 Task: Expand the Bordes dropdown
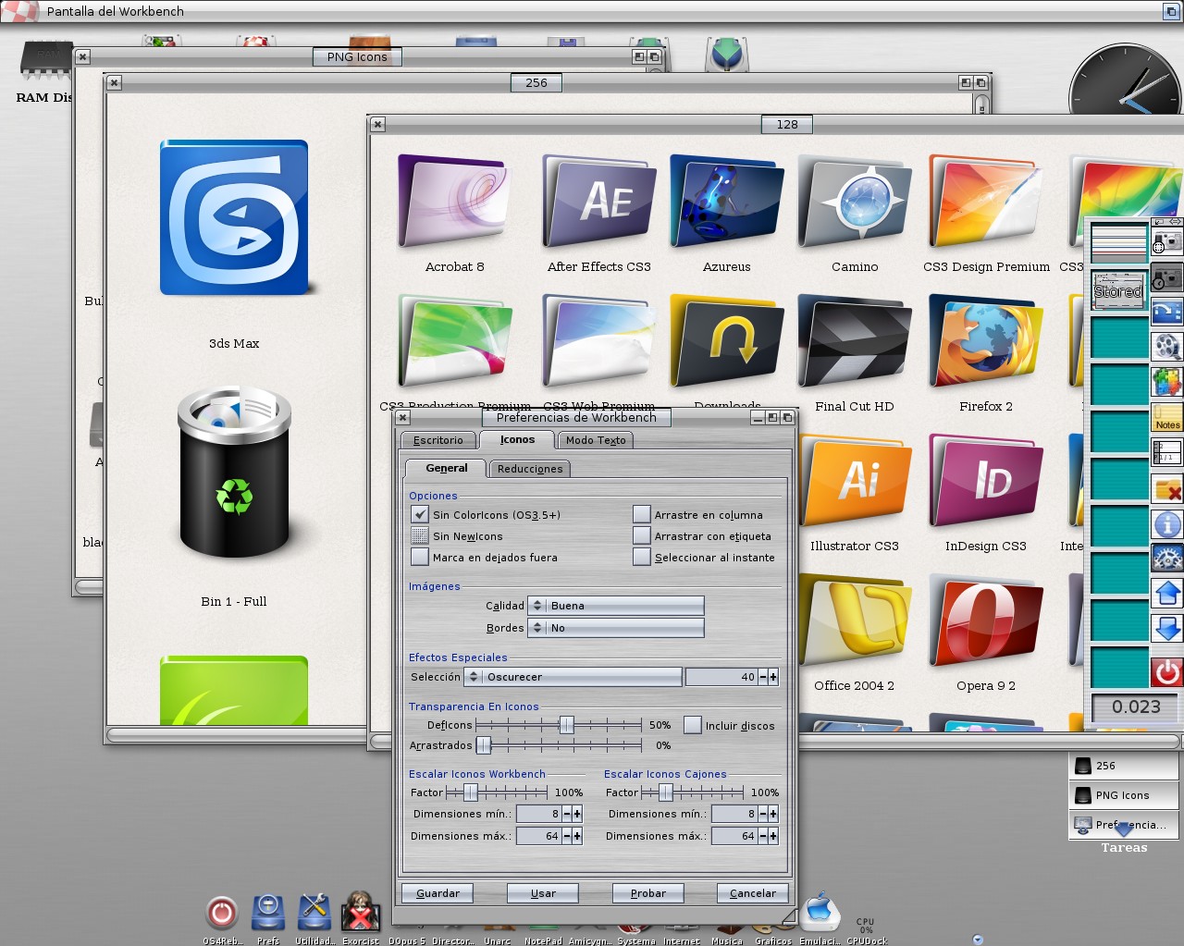tap(616, 628)
